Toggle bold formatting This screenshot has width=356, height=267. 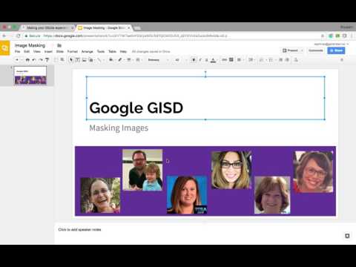(x=194, y=60)
